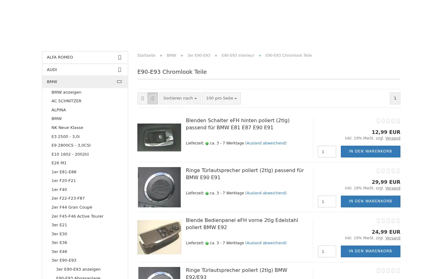The image size is (447, 279).
Task: Open 3er E90-E93 breadcrumb link
Action: [x=199, y=55]
